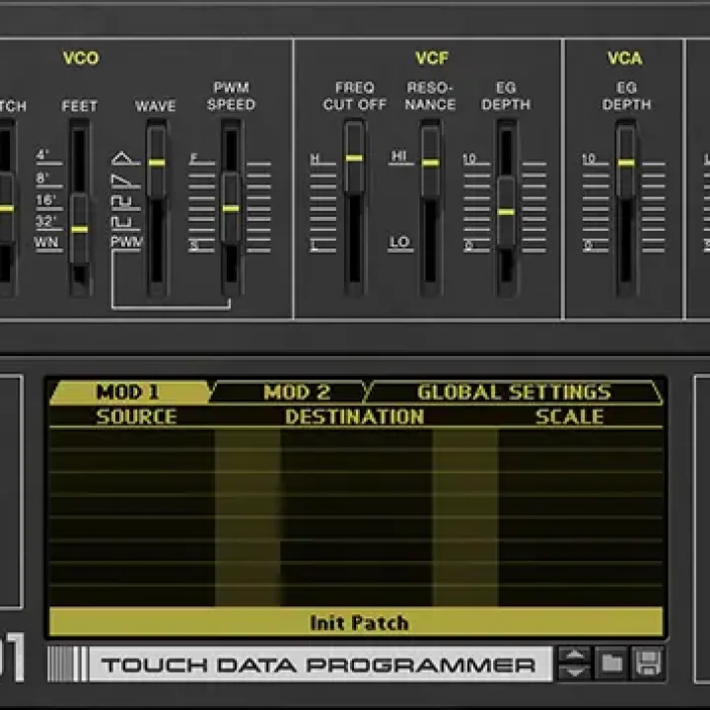Click the WN marking on FEET scale
Screen dimensions: 710x710
[x=46, y=243]
